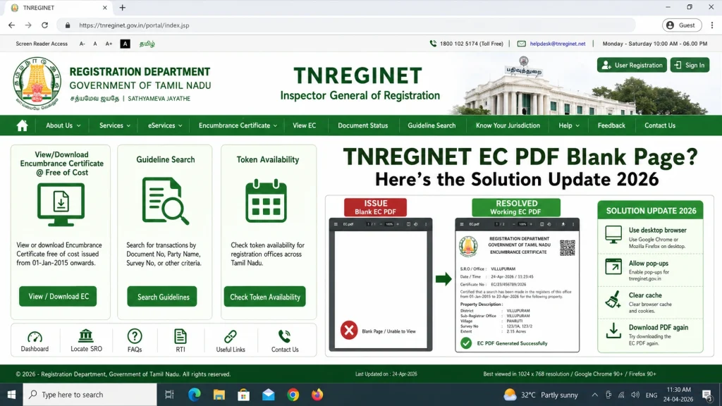Viewport: 722px width, 406px height.
Task: Switch site language to Tamil
Action: 147,44
